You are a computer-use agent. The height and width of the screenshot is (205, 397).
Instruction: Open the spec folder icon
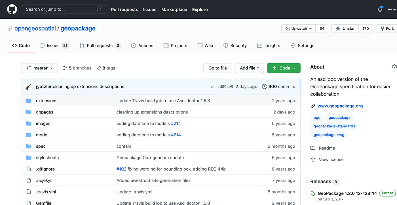29,146
